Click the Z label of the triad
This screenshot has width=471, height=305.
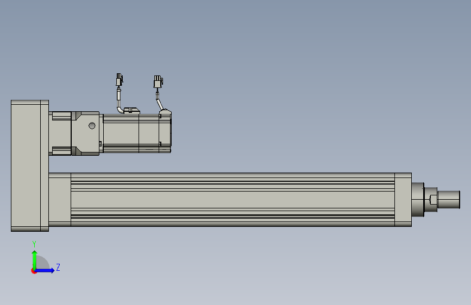click(58, 267)
